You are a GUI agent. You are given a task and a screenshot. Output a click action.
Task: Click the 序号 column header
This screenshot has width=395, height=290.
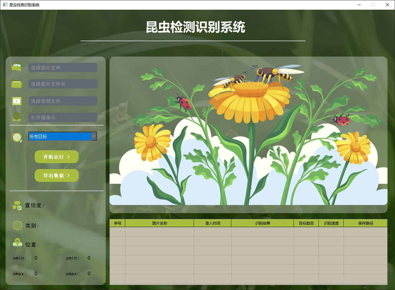pyautogui.click(x=118, y=223)
